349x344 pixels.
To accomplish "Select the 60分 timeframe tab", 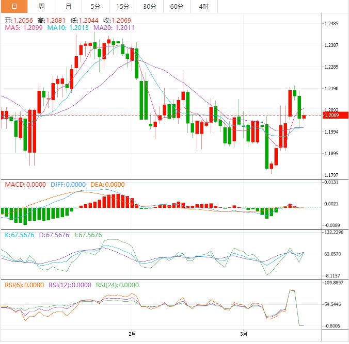I will tap(177, 7).
